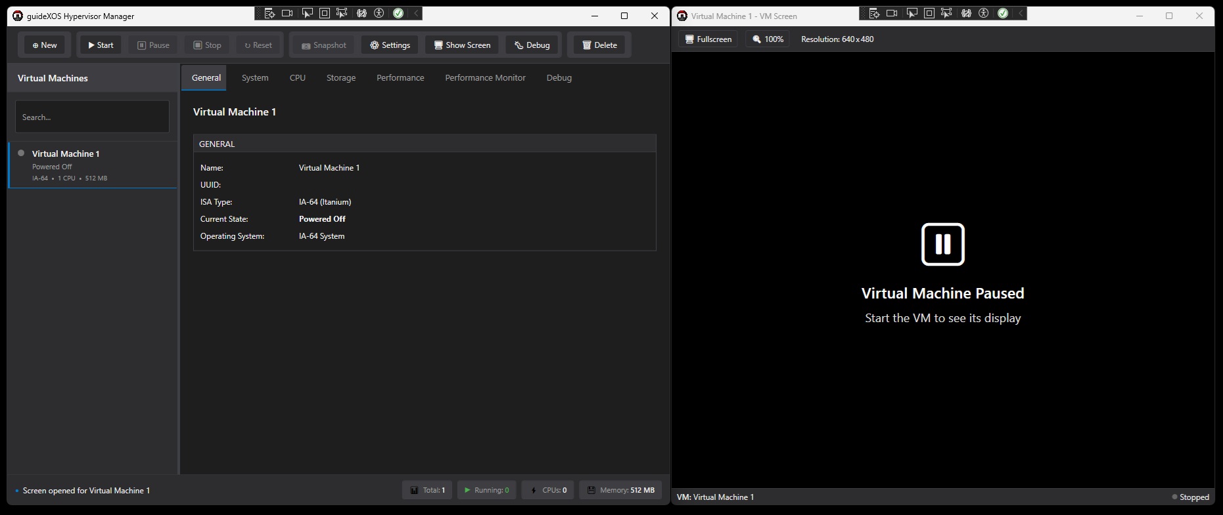Open the CPU tab
Viewport: 1223px width, 515px height.
click(298, 77)
